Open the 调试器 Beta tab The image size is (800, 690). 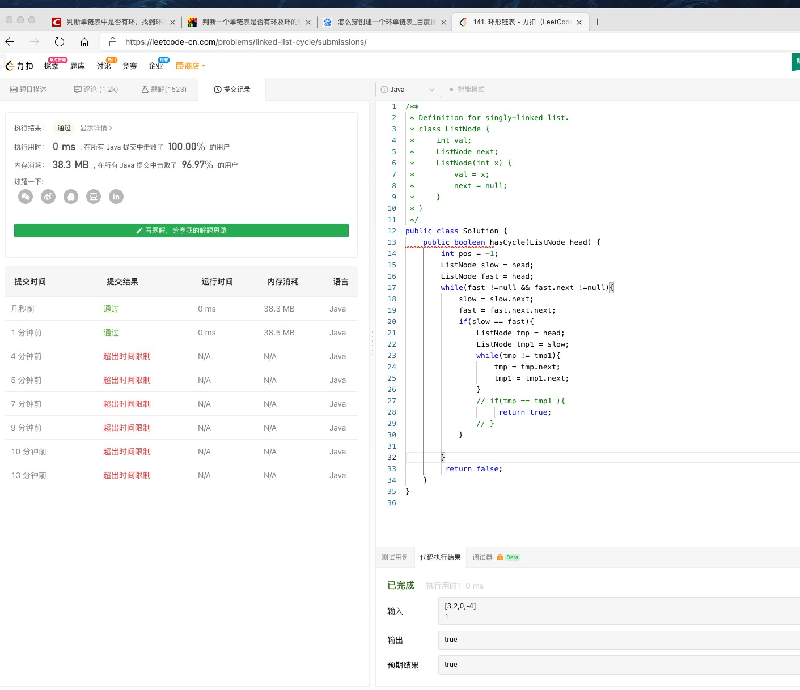pos(496,557)
